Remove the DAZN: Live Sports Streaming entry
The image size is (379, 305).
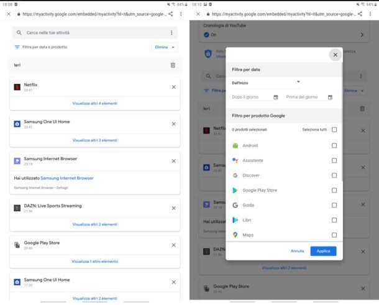tap(174, 208)
